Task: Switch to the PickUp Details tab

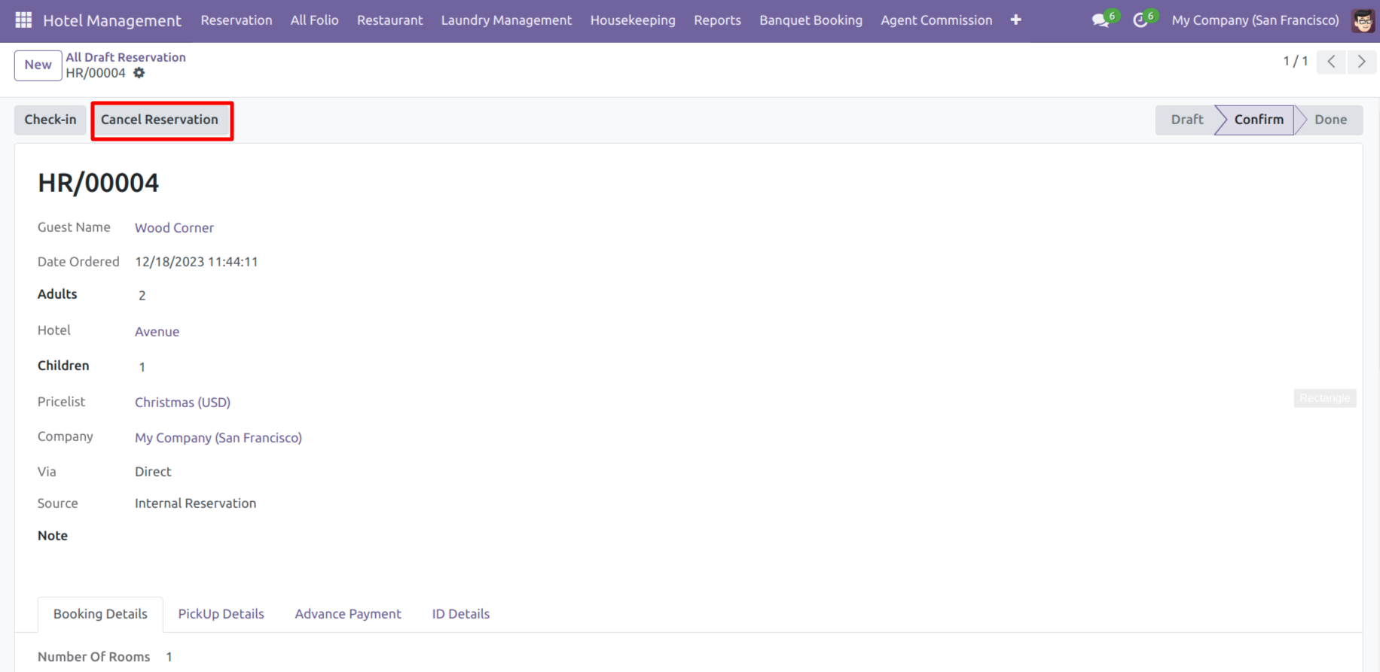Action: click(x=221, y=614)
